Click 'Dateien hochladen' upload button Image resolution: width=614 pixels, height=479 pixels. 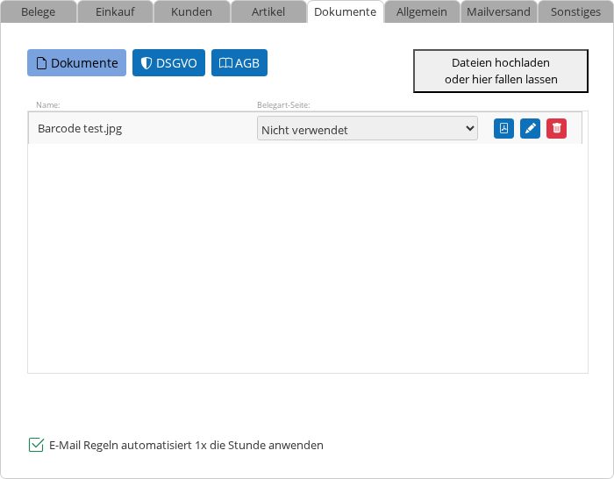(501, 71)
